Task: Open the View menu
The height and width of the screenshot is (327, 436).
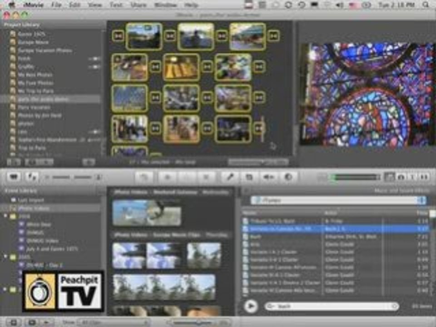Action: coord(94,5)
